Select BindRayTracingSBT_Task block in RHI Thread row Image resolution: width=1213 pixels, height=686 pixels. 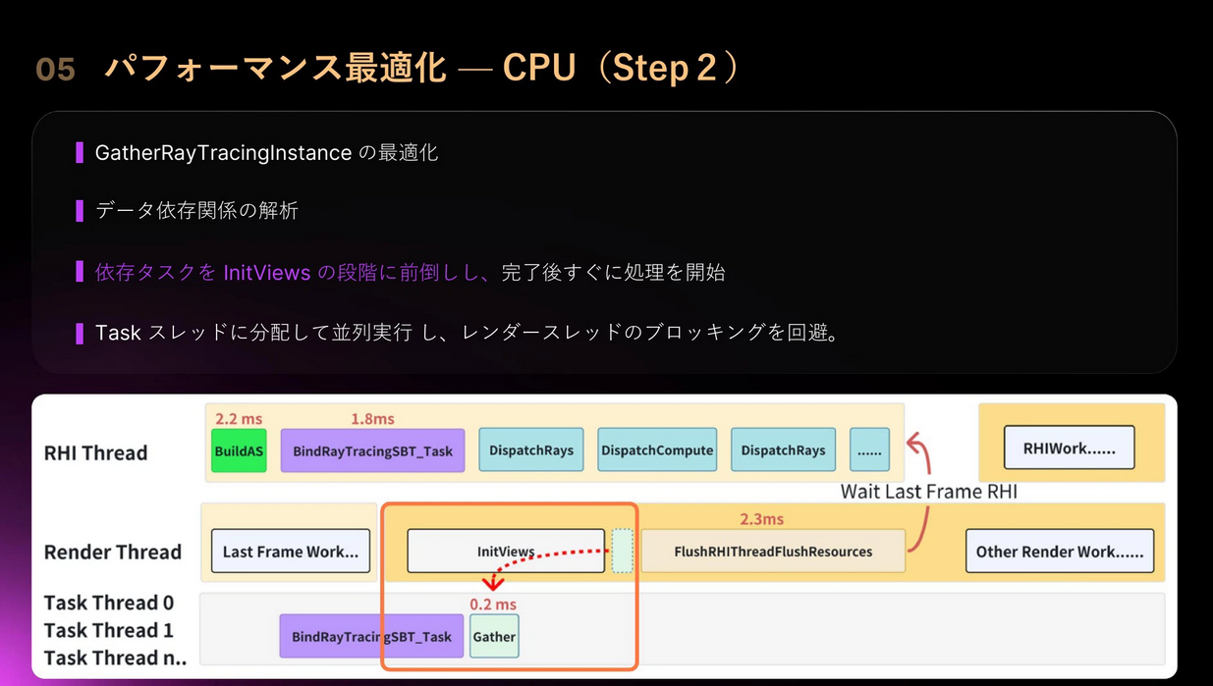pyautogui.click(x=372, y=450)
